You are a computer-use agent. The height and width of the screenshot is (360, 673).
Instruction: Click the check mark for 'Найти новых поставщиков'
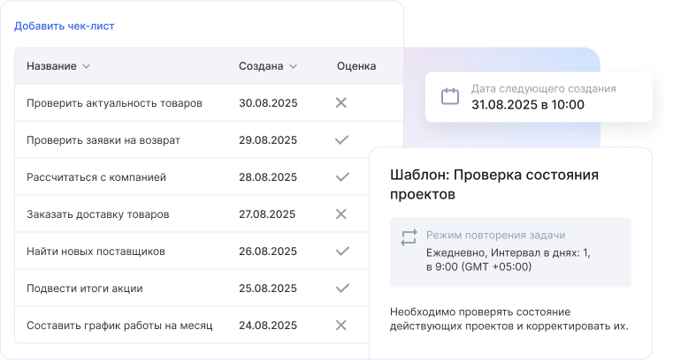coord(341,251)
